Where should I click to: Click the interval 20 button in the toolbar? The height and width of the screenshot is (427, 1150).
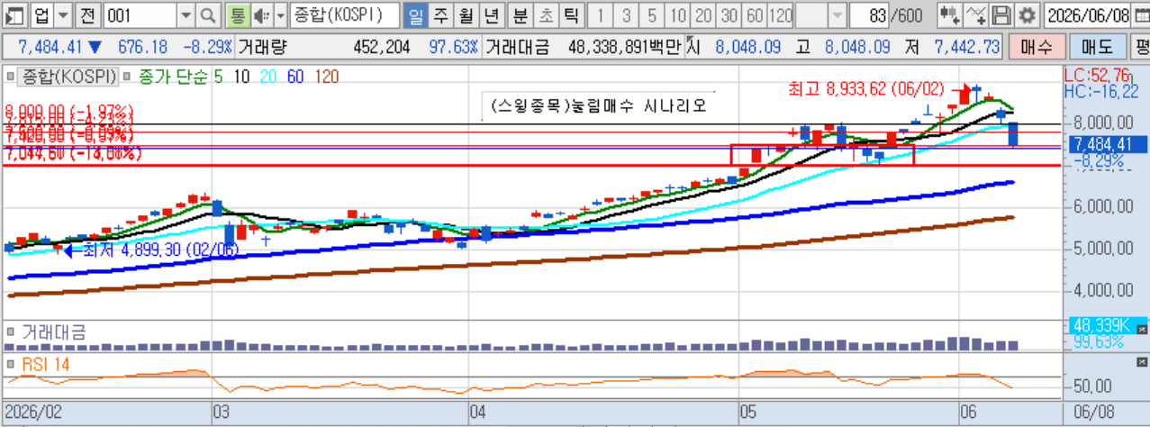[x=703, y=15]
